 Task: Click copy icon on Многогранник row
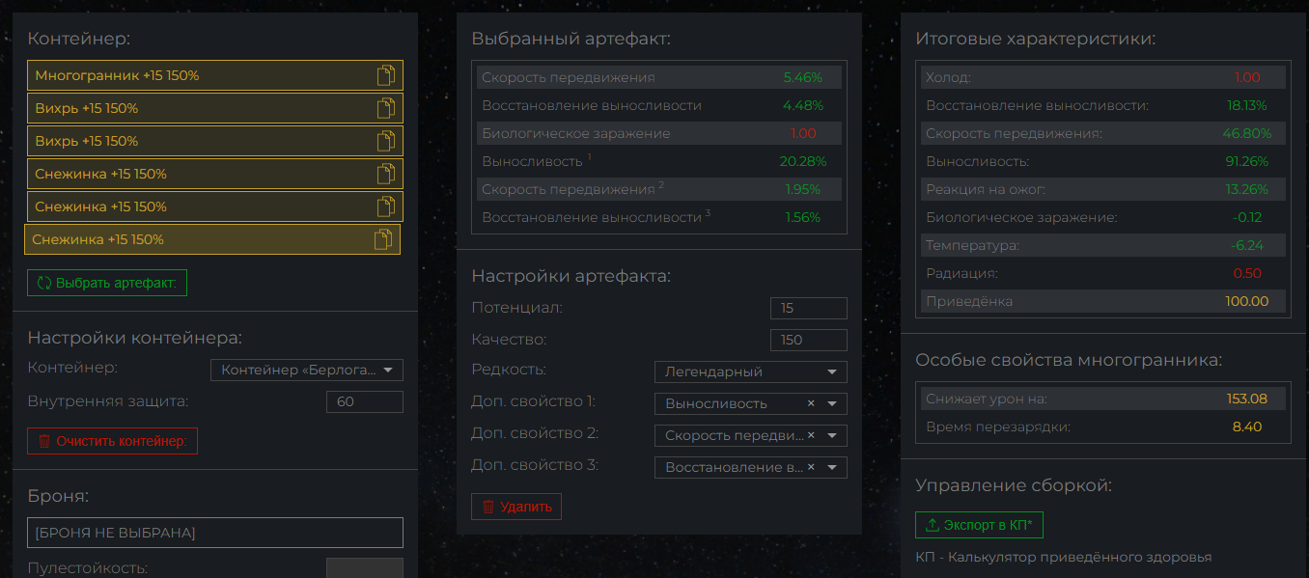[386, 75]
